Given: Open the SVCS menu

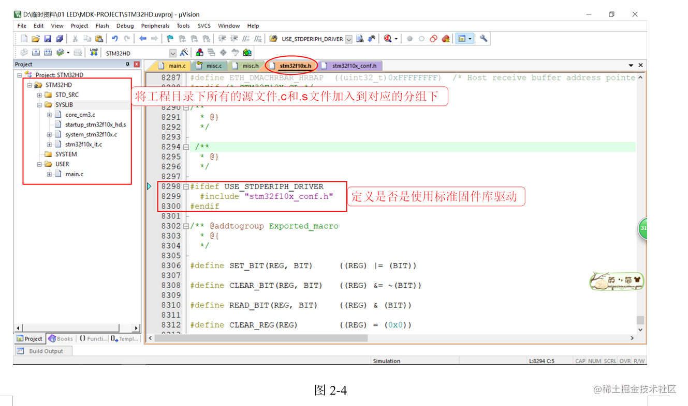Looking at the screenshot, I should (x=204, y=26).
